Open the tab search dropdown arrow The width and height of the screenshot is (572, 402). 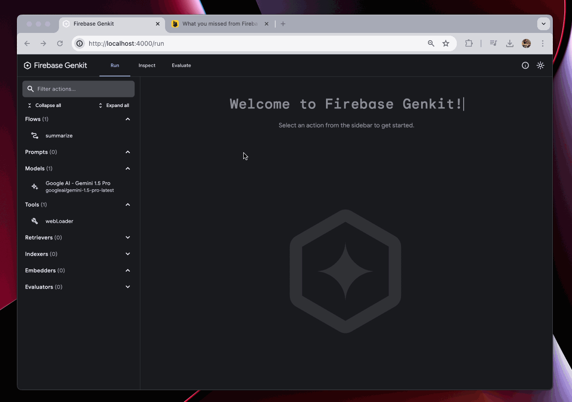pyautogui.click(x=544, y=24)
